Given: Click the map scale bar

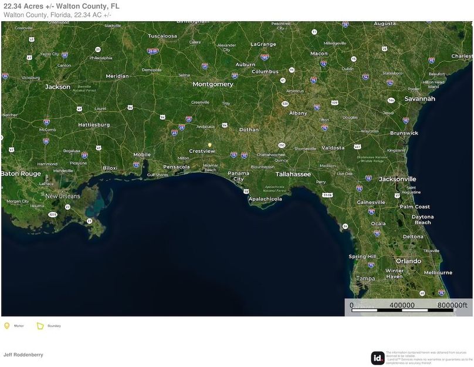Looking at the screenshot, I should (x=409, y=308).
